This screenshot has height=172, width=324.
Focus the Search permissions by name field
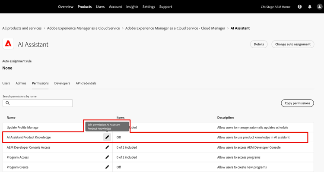[38, 103]
